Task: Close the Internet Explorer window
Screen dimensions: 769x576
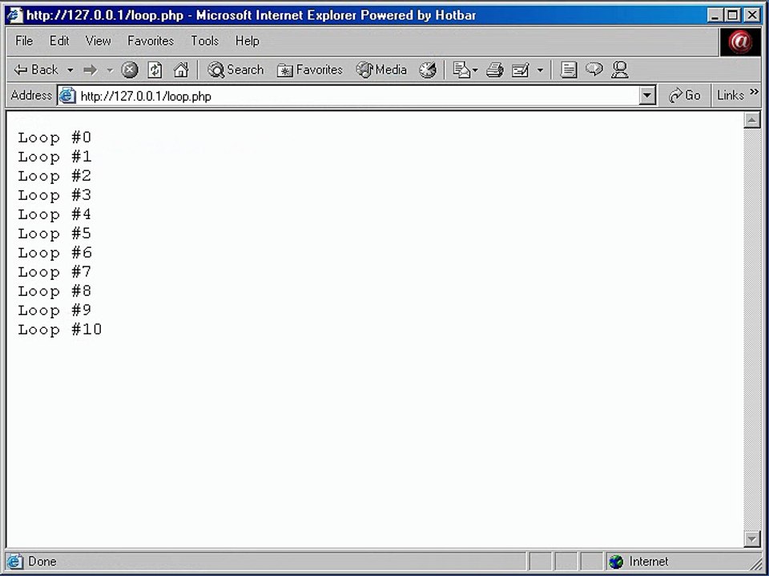Action: [752, 15]
